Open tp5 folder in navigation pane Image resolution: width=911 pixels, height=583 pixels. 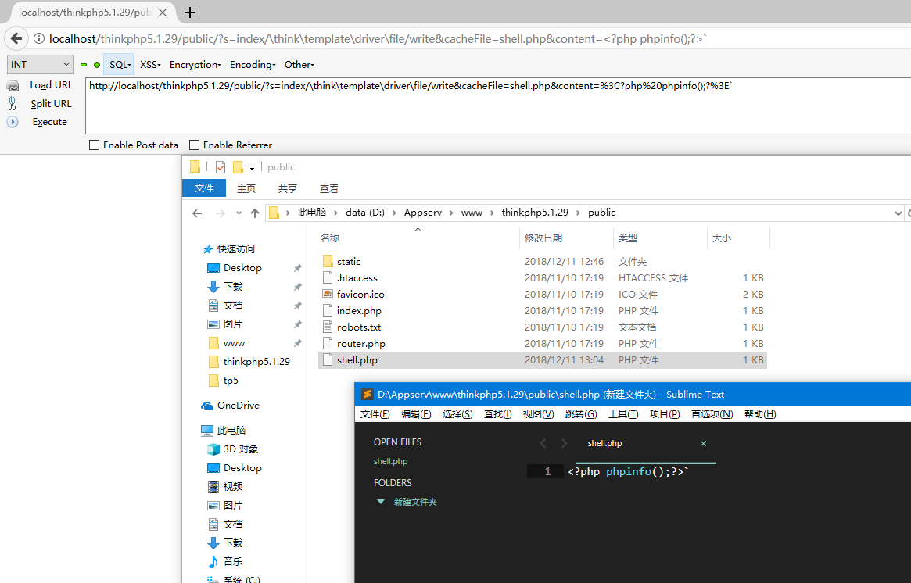pos(231,381)
